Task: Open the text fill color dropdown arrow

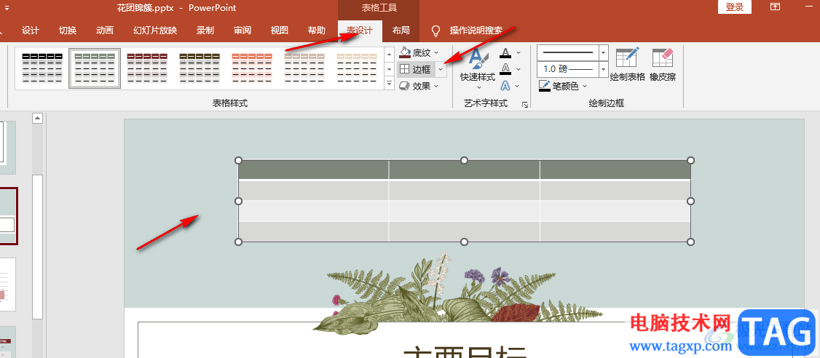Action: [x=519, y=53]
